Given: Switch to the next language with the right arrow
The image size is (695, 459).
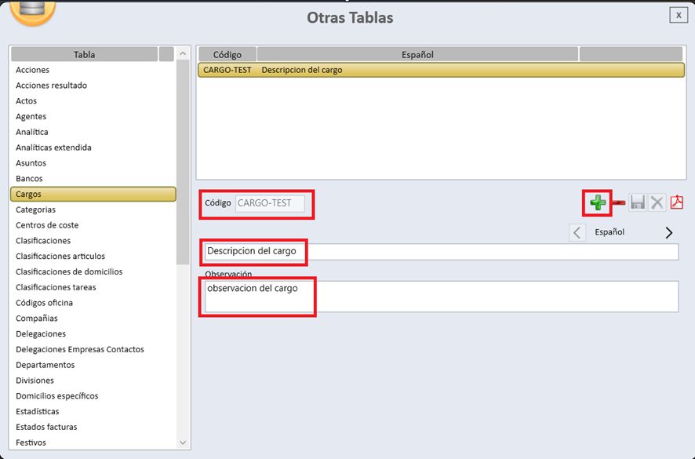Looking at the screenshot, I should [x=669, y=232].
